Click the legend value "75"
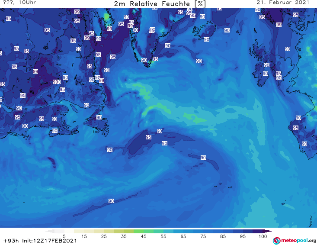This screenshot has width=317, height=245. (203, 236)
